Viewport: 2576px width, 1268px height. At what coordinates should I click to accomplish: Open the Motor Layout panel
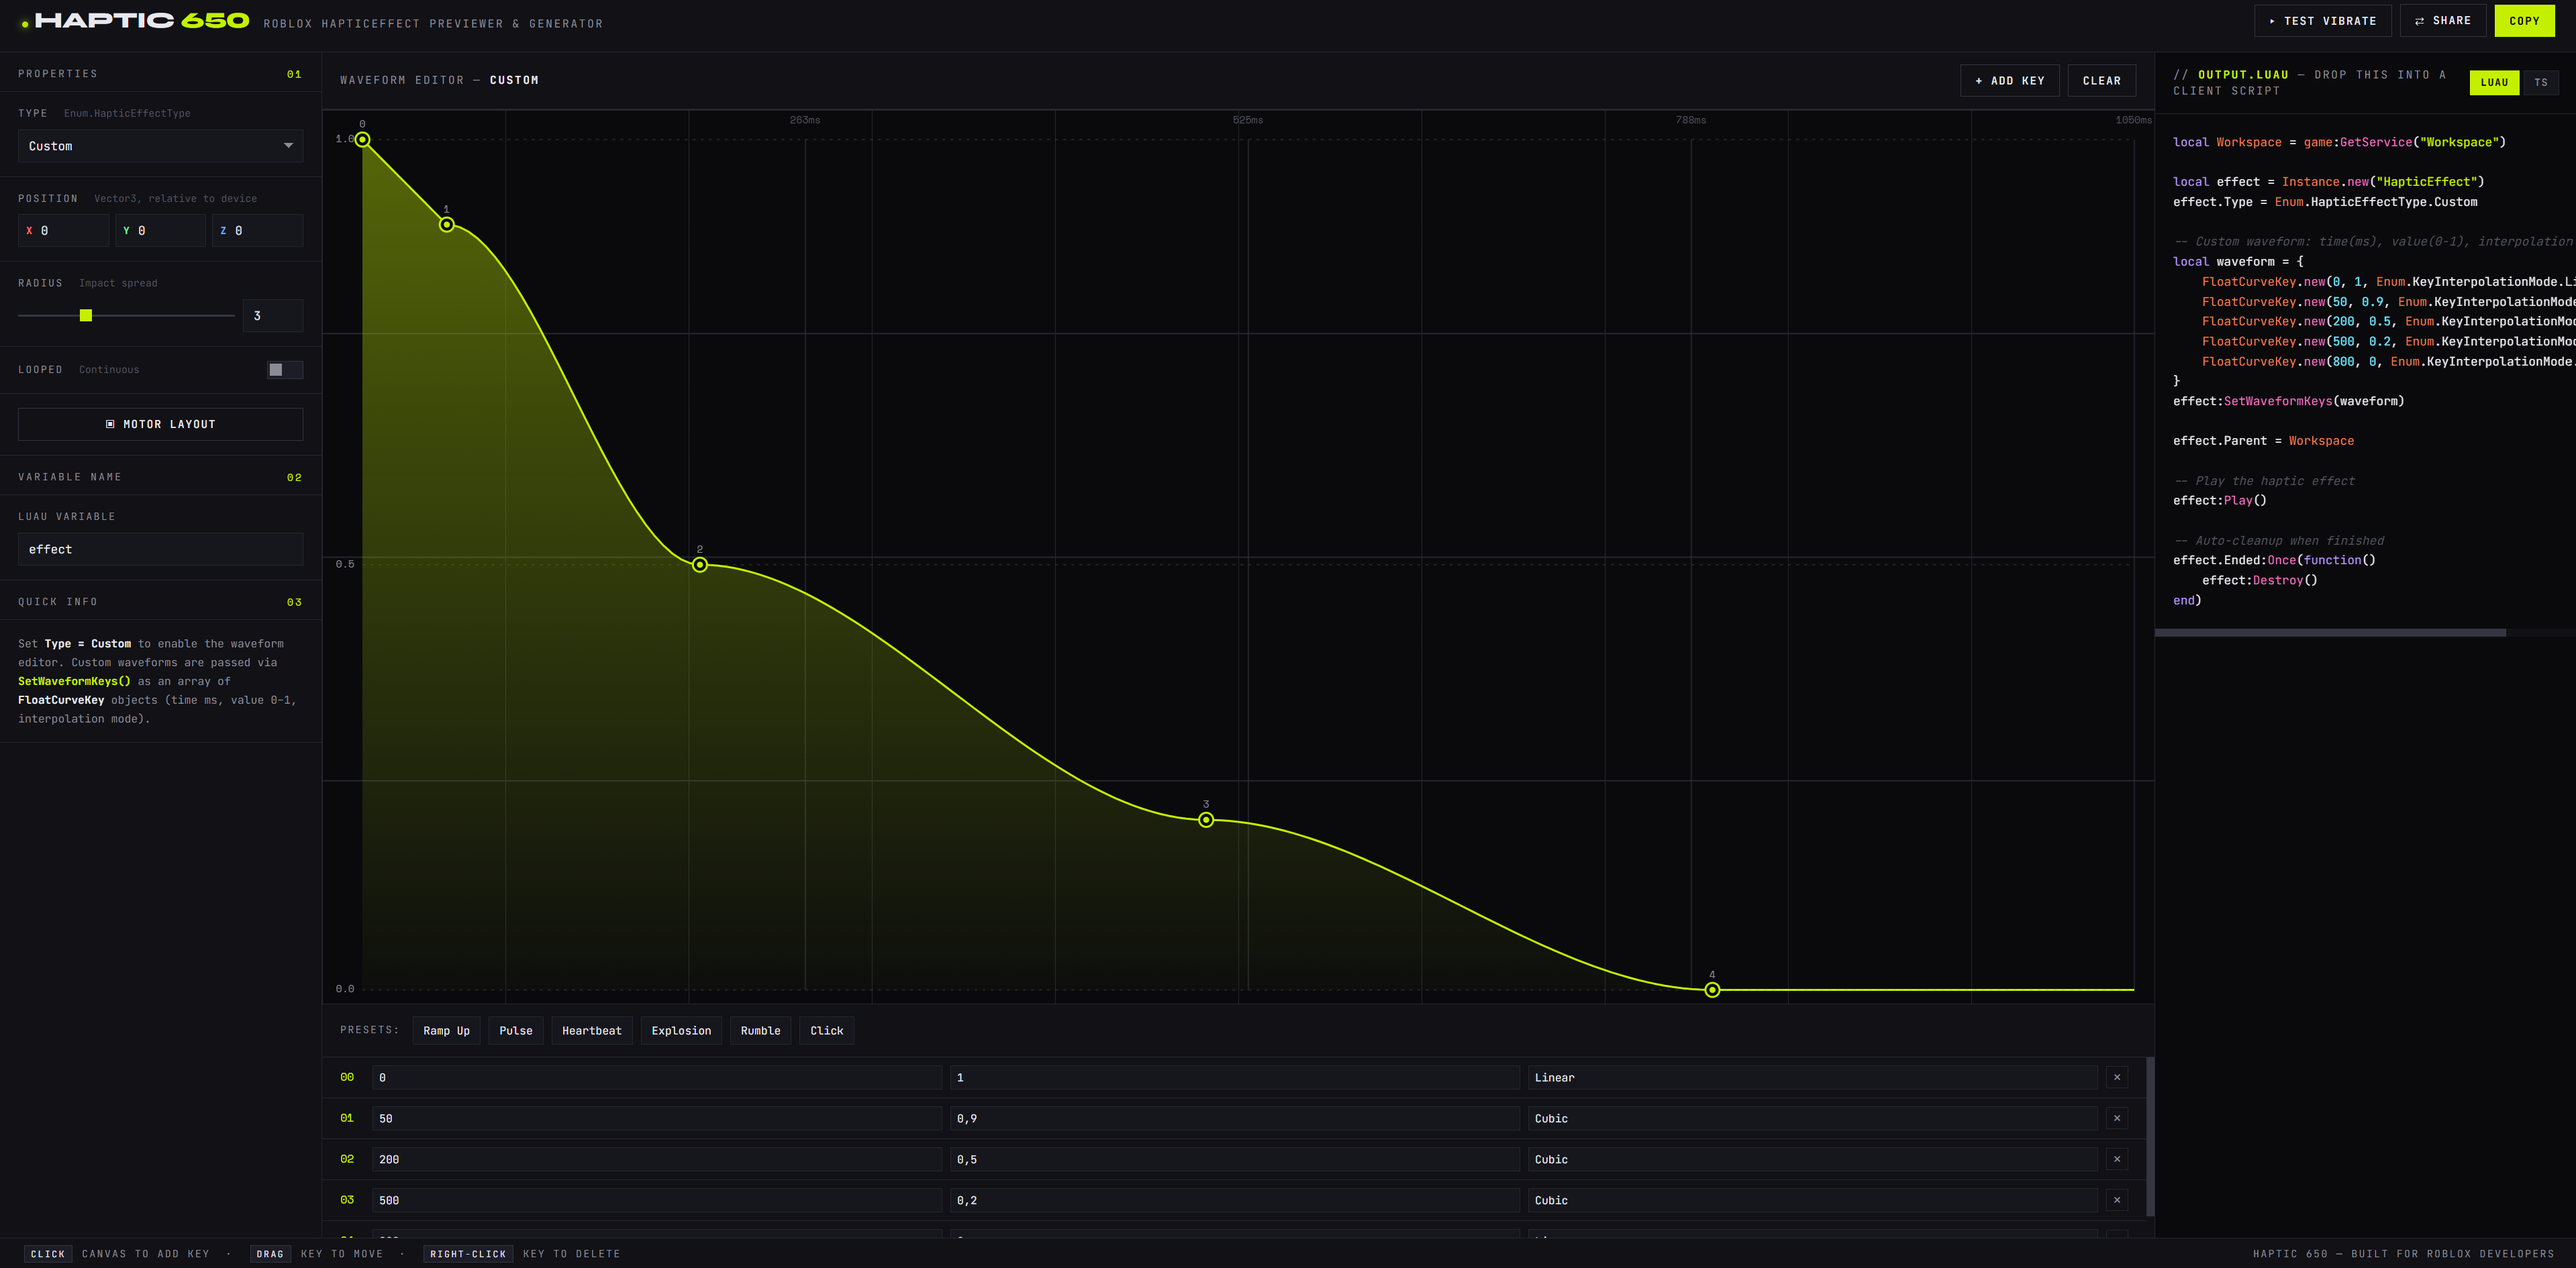click(x=160, y=425)
